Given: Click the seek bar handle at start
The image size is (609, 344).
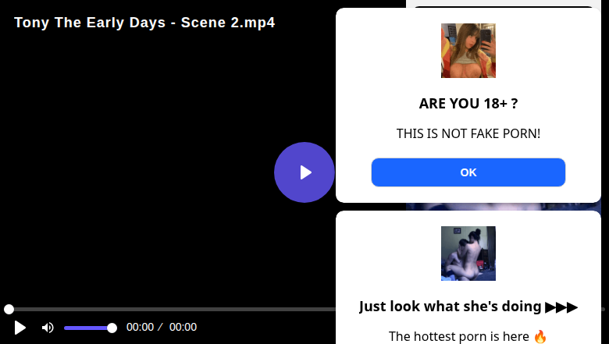Looking at the screenshot, I should (x=9, y=310).
